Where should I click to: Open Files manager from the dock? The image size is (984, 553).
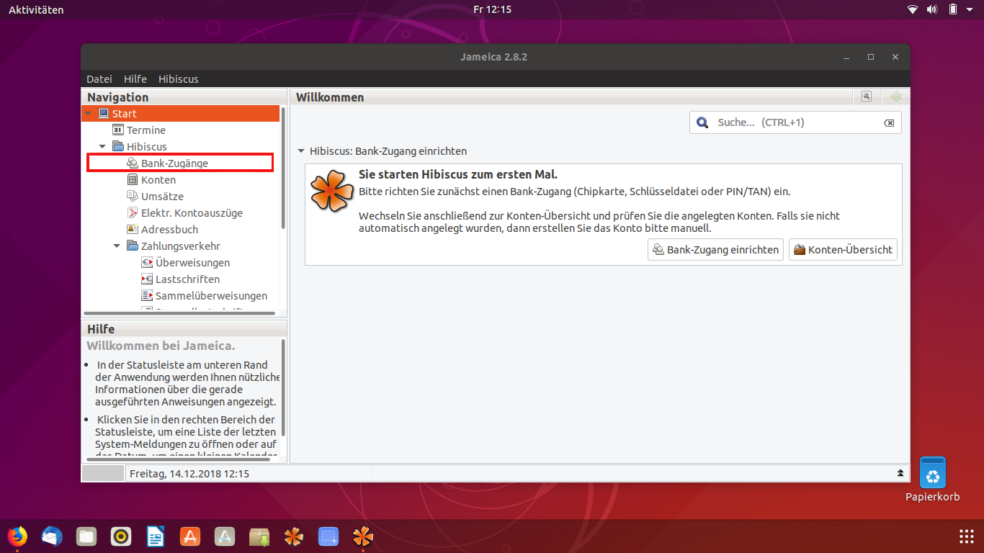[x=86, y=536]
